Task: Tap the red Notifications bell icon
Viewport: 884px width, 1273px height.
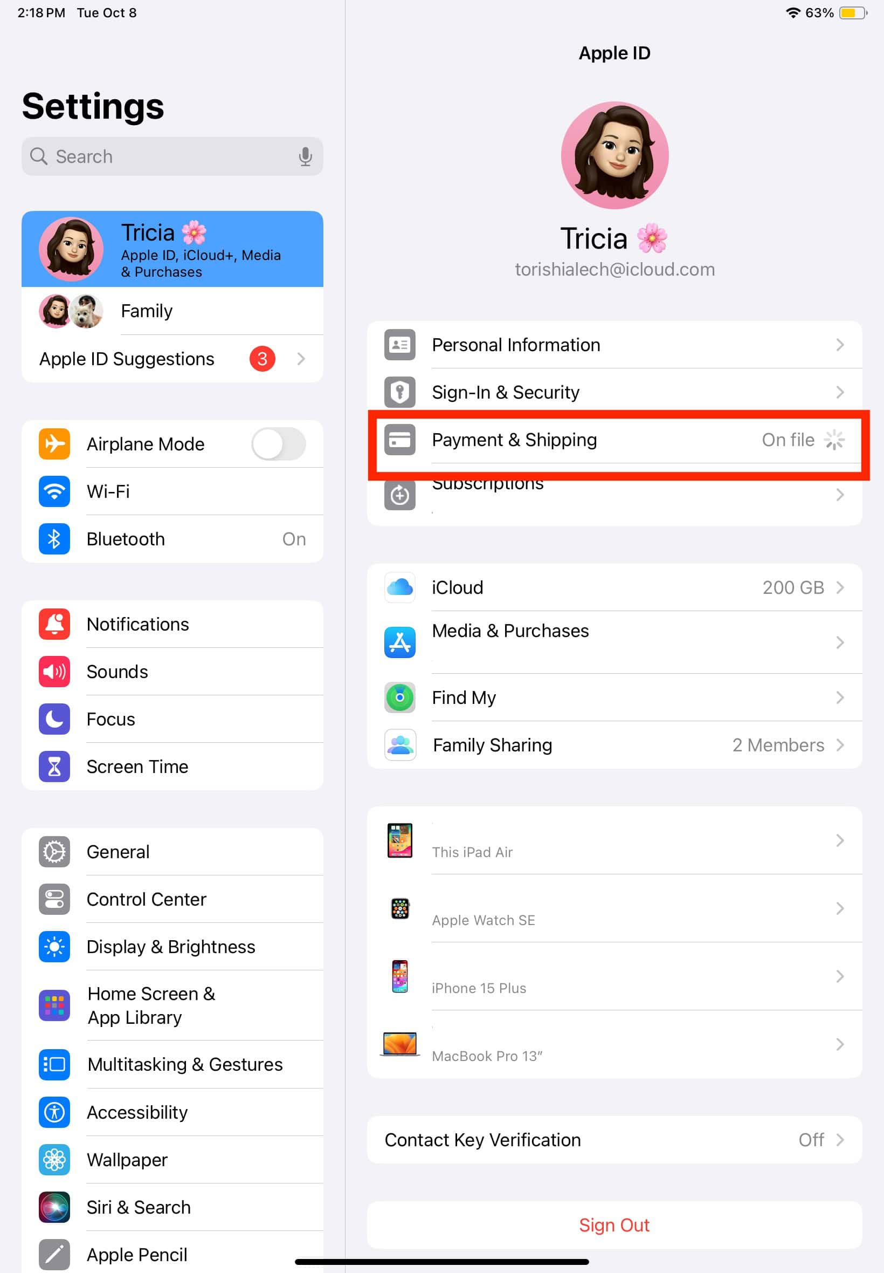Action: pyautogui.click(x=54, y=625)
